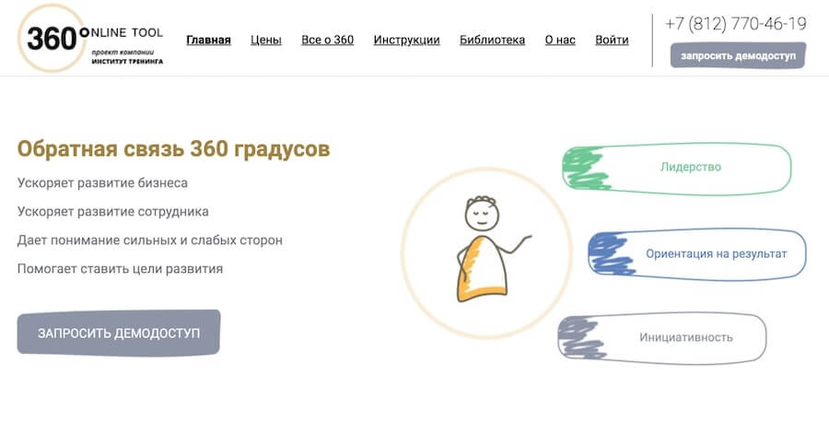Click the phone number +7 (812) 770-46-19
Image resolution: width=829 pixels, height=434 pixels.
(735, 23)
